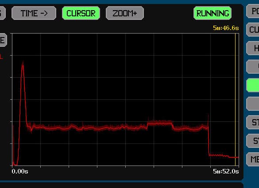Click the 0.00s start time label

point(20,171)
